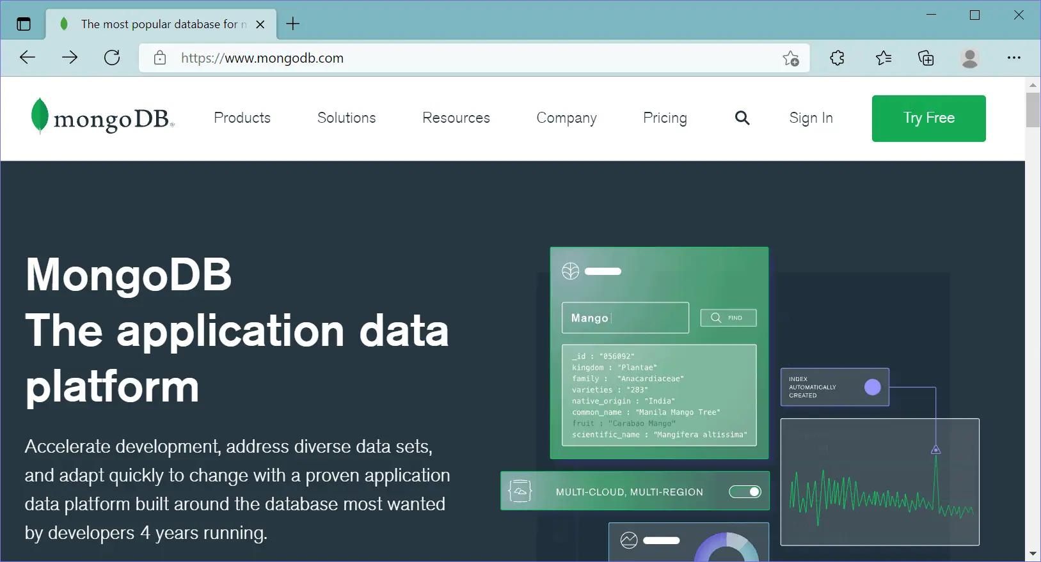The image size is (1041, 562).
Task: Toggle the Index Automatically Created indicator
Action: tap(872, 387)
